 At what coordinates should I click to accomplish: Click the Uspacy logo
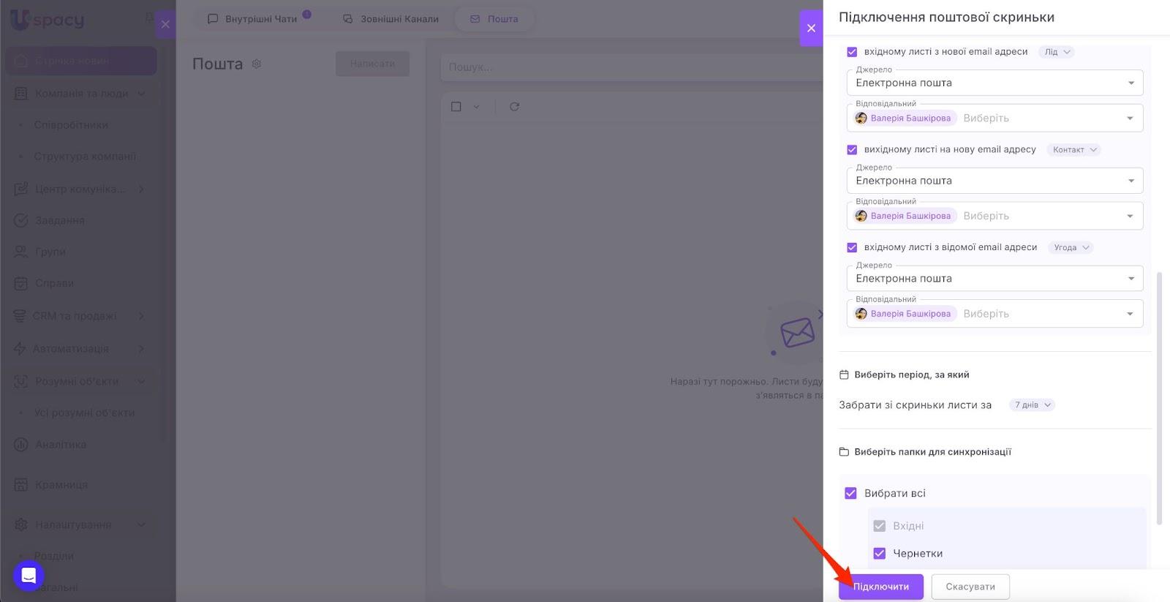point(48,20)
